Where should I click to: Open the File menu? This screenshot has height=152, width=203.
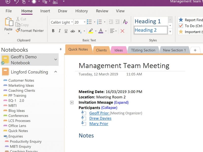[9, 11]
